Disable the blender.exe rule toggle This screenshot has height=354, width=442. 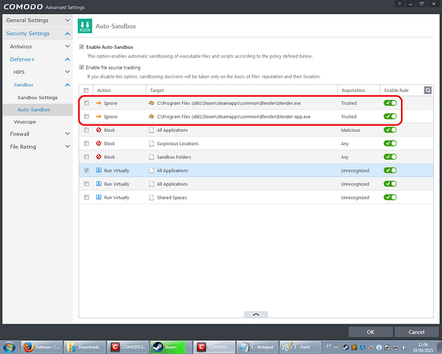(390, 103)
